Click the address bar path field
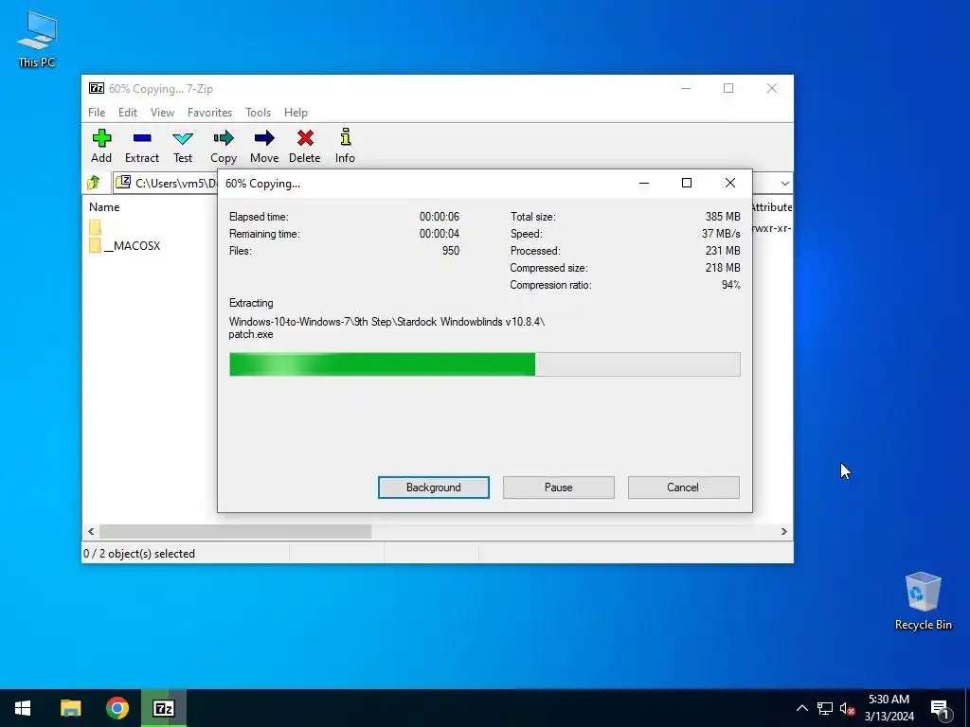970x727 pixels. 167,183
